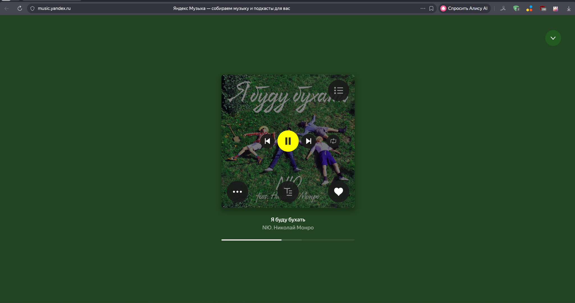575x303 pixels.
Task: Reload the page in the browser
Action: [x=20, y=8]
